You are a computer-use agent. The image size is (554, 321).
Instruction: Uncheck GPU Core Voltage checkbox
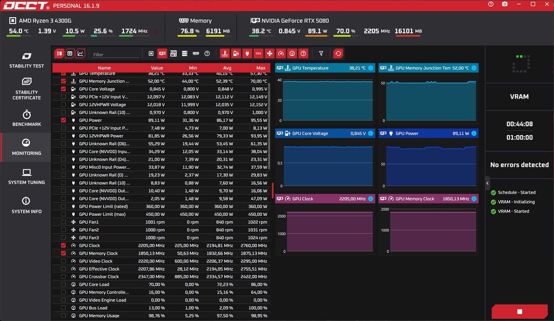click(63, 89)
